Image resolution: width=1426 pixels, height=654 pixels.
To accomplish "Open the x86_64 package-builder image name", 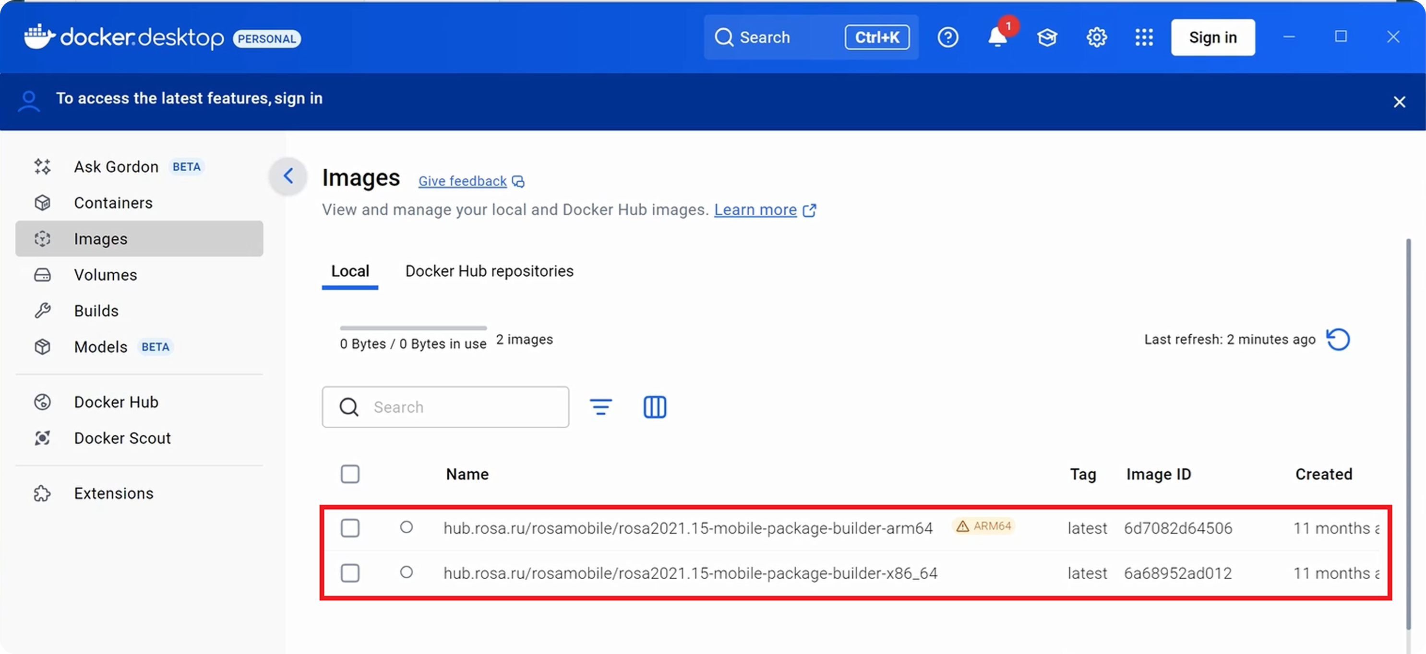I will pos(690,573).
